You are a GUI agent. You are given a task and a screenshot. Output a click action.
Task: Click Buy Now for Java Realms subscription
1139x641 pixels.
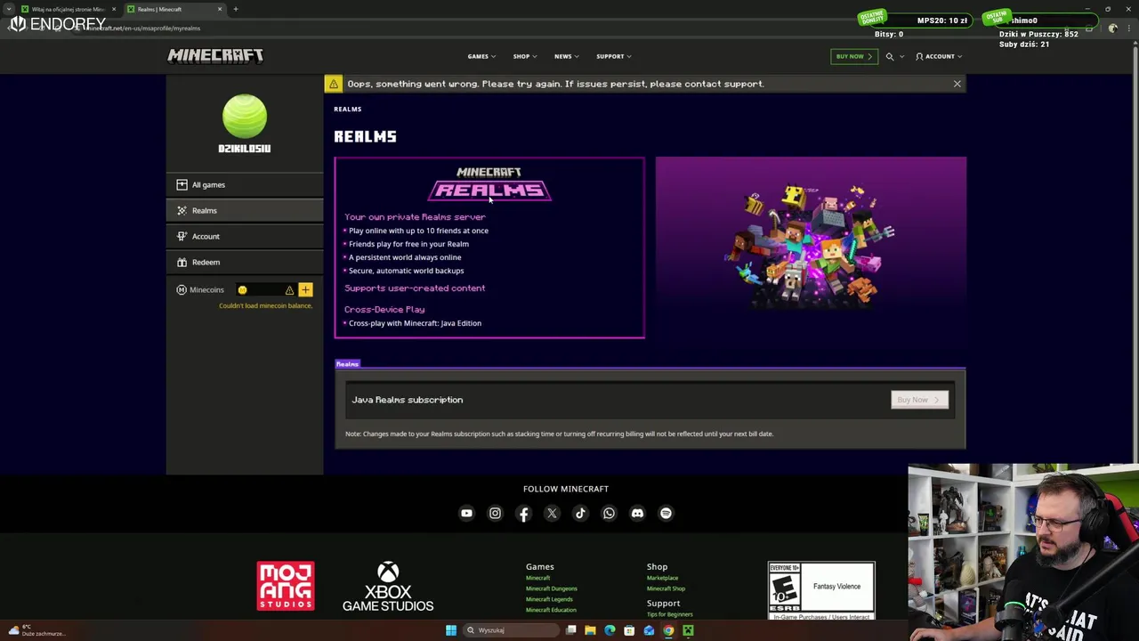(x=919, y=400)
